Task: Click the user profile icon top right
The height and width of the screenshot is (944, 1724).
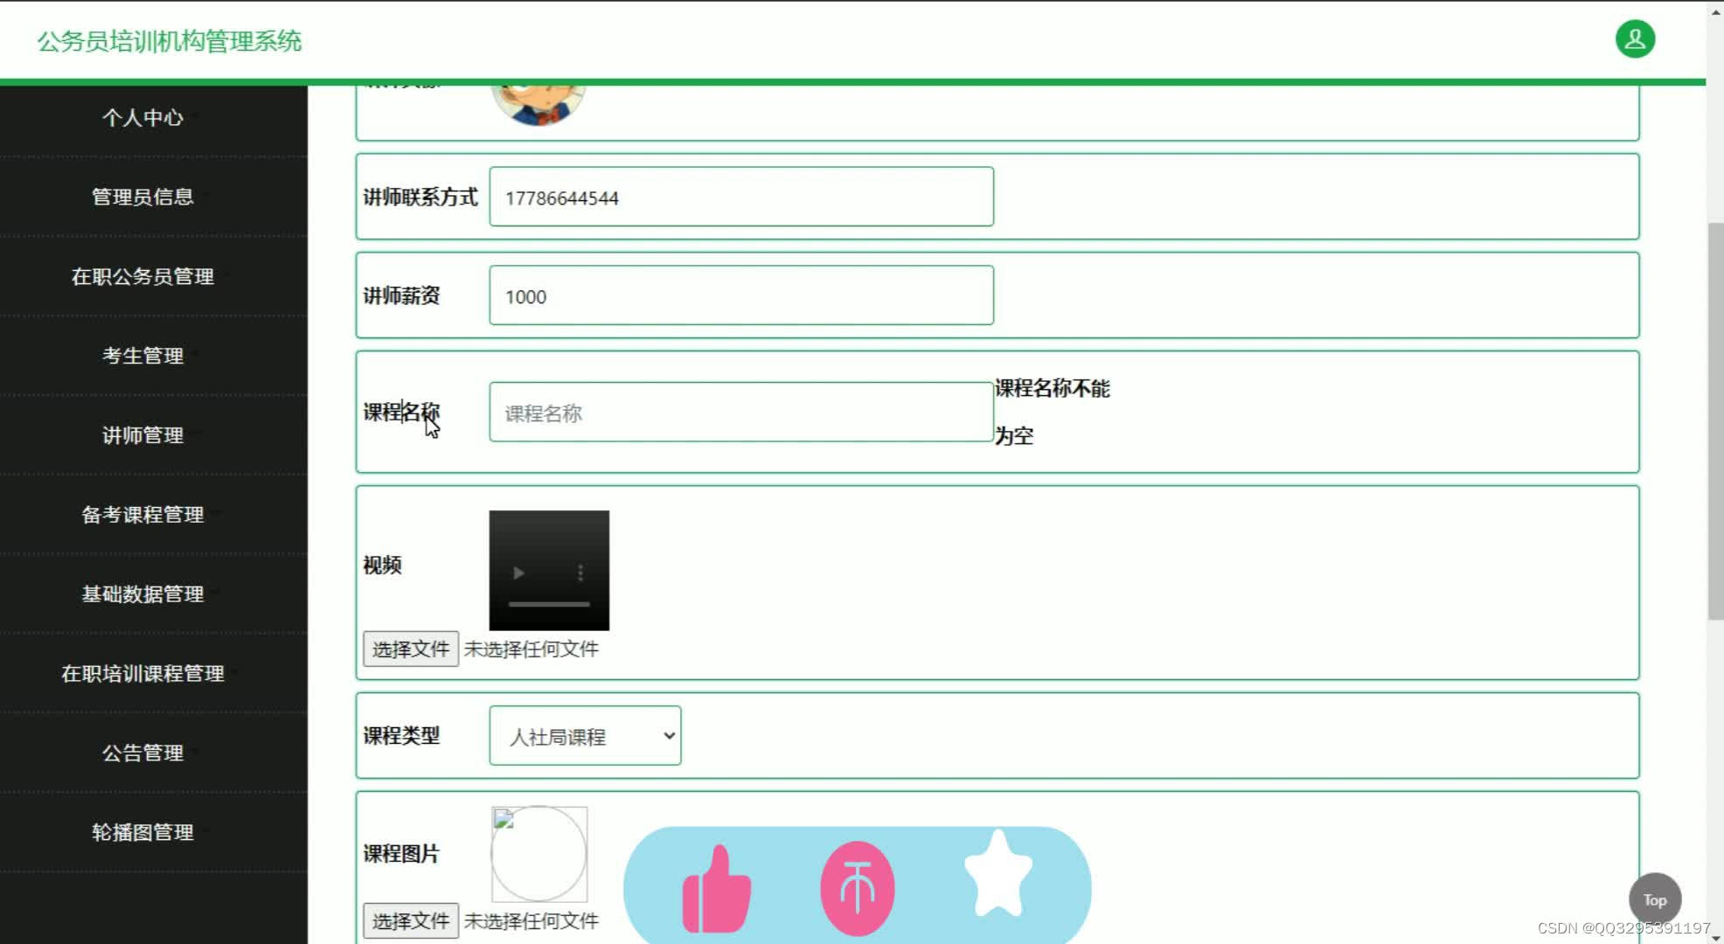Action: coord(1635,38)
